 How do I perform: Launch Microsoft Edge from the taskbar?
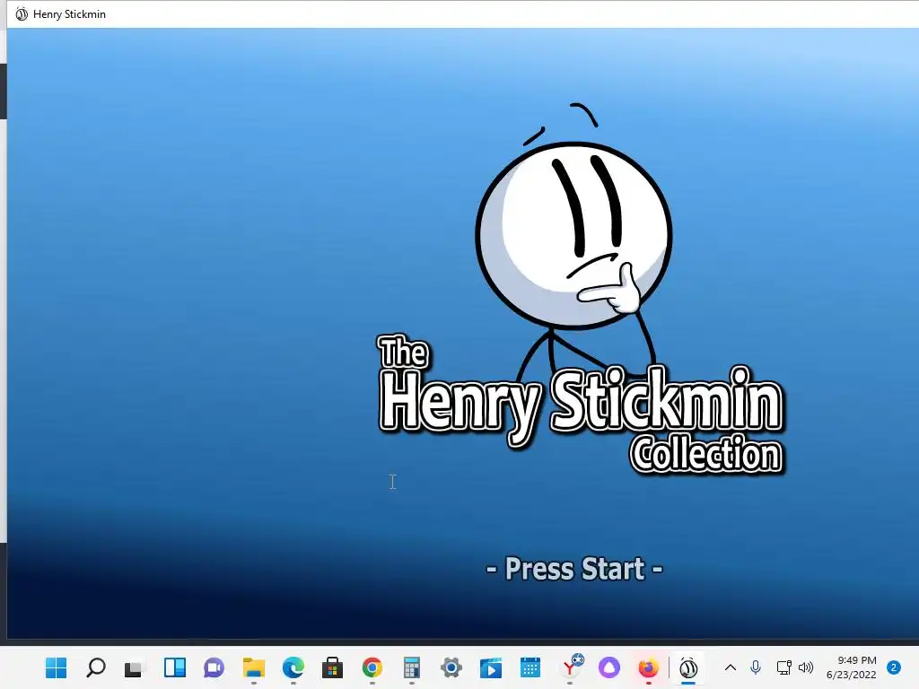pos(293,667)
